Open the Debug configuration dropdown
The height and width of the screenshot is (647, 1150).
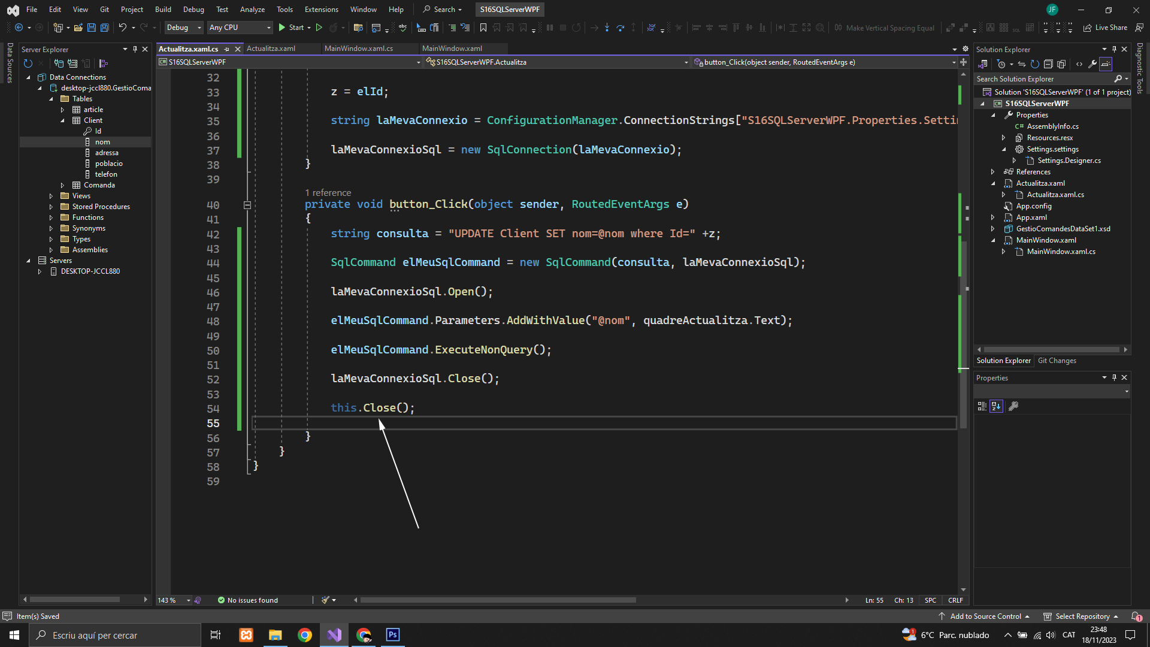coord(183,28)
